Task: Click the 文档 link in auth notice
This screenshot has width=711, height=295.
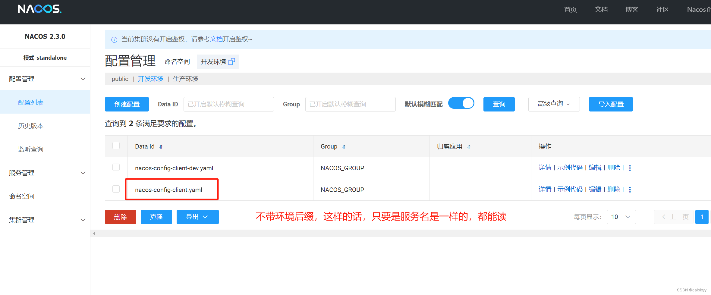Action: pos(216,39)
